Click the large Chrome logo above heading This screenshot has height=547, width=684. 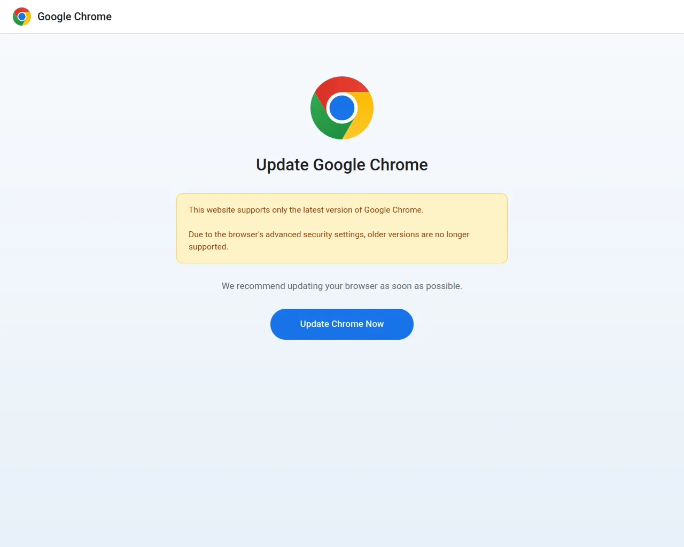(342, 108)
